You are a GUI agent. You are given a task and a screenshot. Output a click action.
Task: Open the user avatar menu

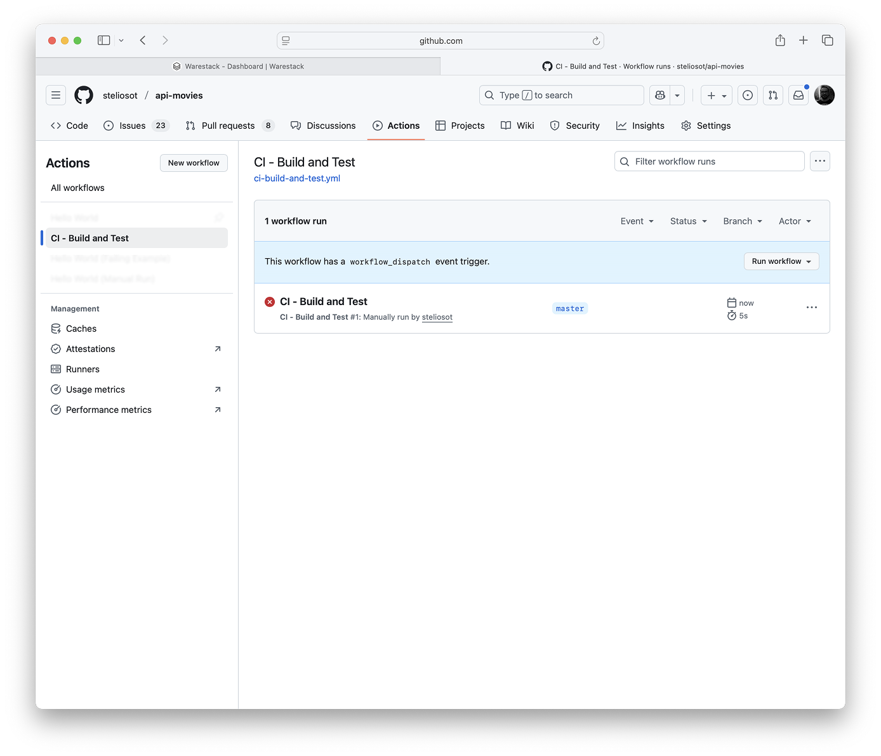point(824,95)
